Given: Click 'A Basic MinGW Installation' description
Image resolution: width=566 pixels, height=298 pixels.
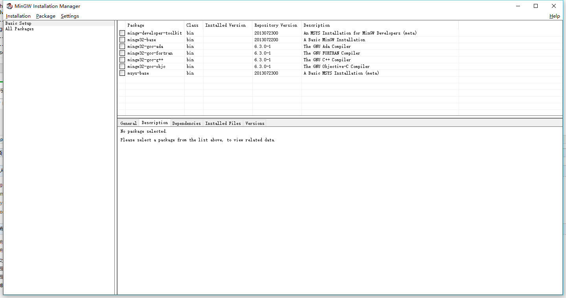Looking at the screenshot, I should click(x=334, y=40).
